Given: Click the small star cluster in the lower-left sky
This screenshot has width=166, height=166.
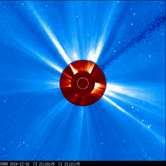Looking at the screenshot, I should (x=23, y=145).
